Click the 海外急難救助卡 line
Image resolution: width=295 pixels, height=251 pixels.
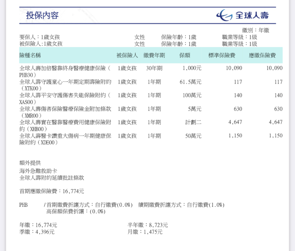(x=38, y=171)
